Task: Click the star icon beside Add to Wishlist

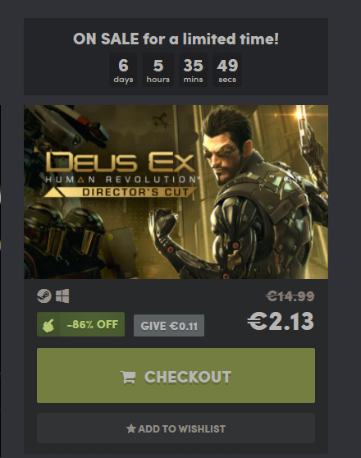Action: tap(131, 428)
